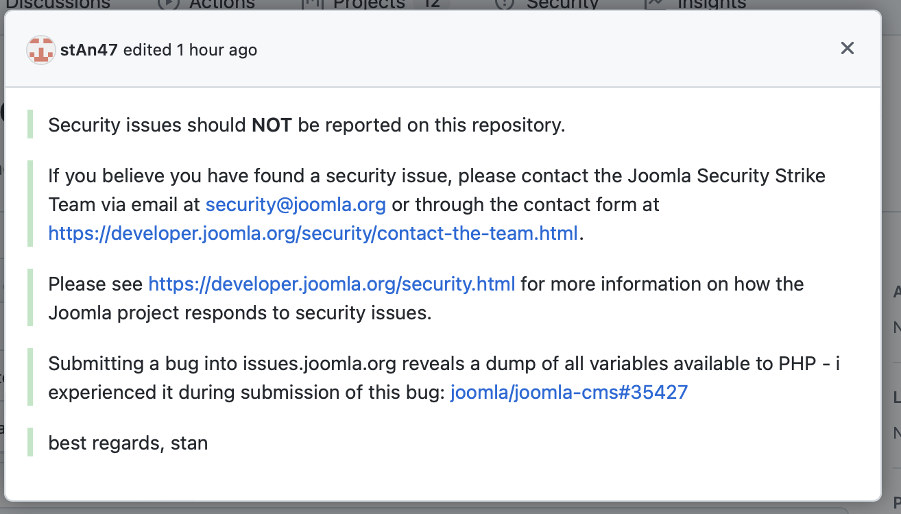Click the bold 'NOT' word
This screenshot has width=901, height=514.
[x=272, y=125]
